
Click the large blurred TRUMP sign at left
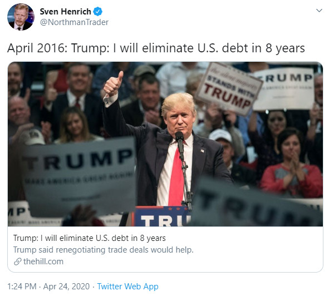point(79,176)
